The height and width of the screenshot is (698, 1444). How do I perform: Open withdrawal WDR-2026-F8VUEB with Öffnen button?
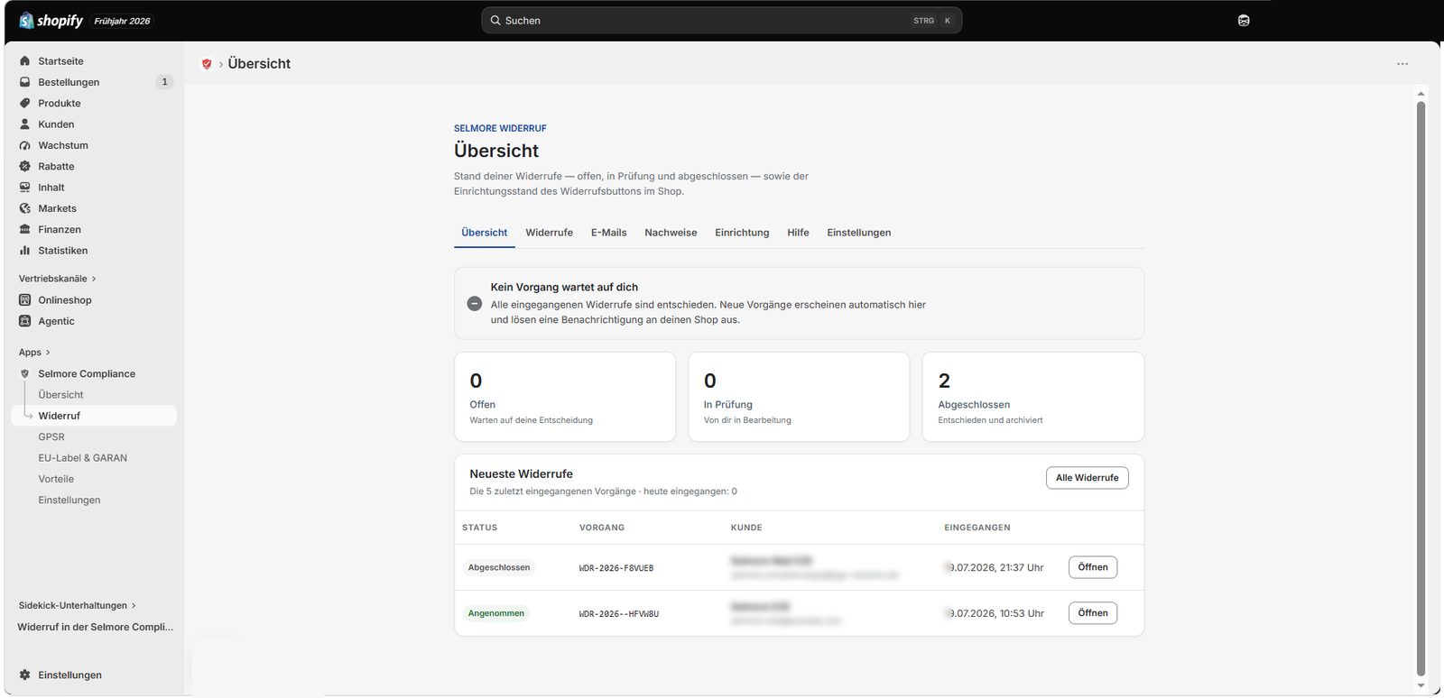click(1093, 567)
